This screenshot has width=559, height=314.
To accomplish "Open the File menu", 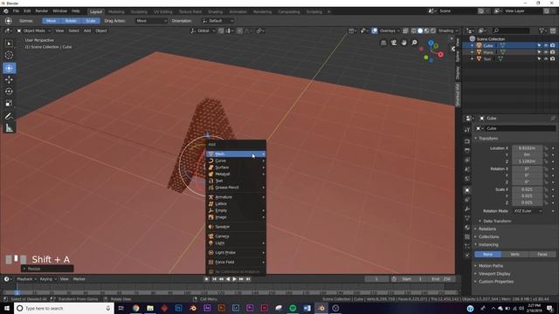I will coord(16,11).
